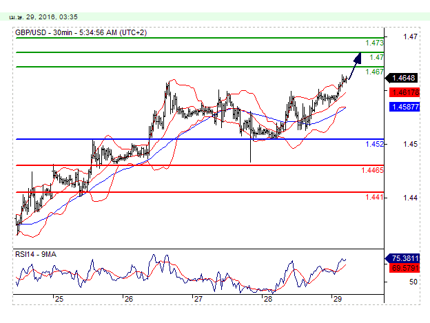Click the red 1.46178 price tag
The width and height of the screenshot is (430, 323).
coord(405,92)
